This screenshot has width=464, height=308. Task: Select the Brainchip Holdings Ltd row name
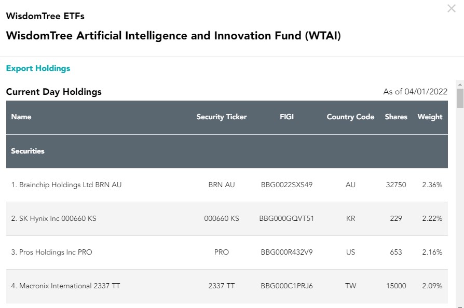coord(66,185)
